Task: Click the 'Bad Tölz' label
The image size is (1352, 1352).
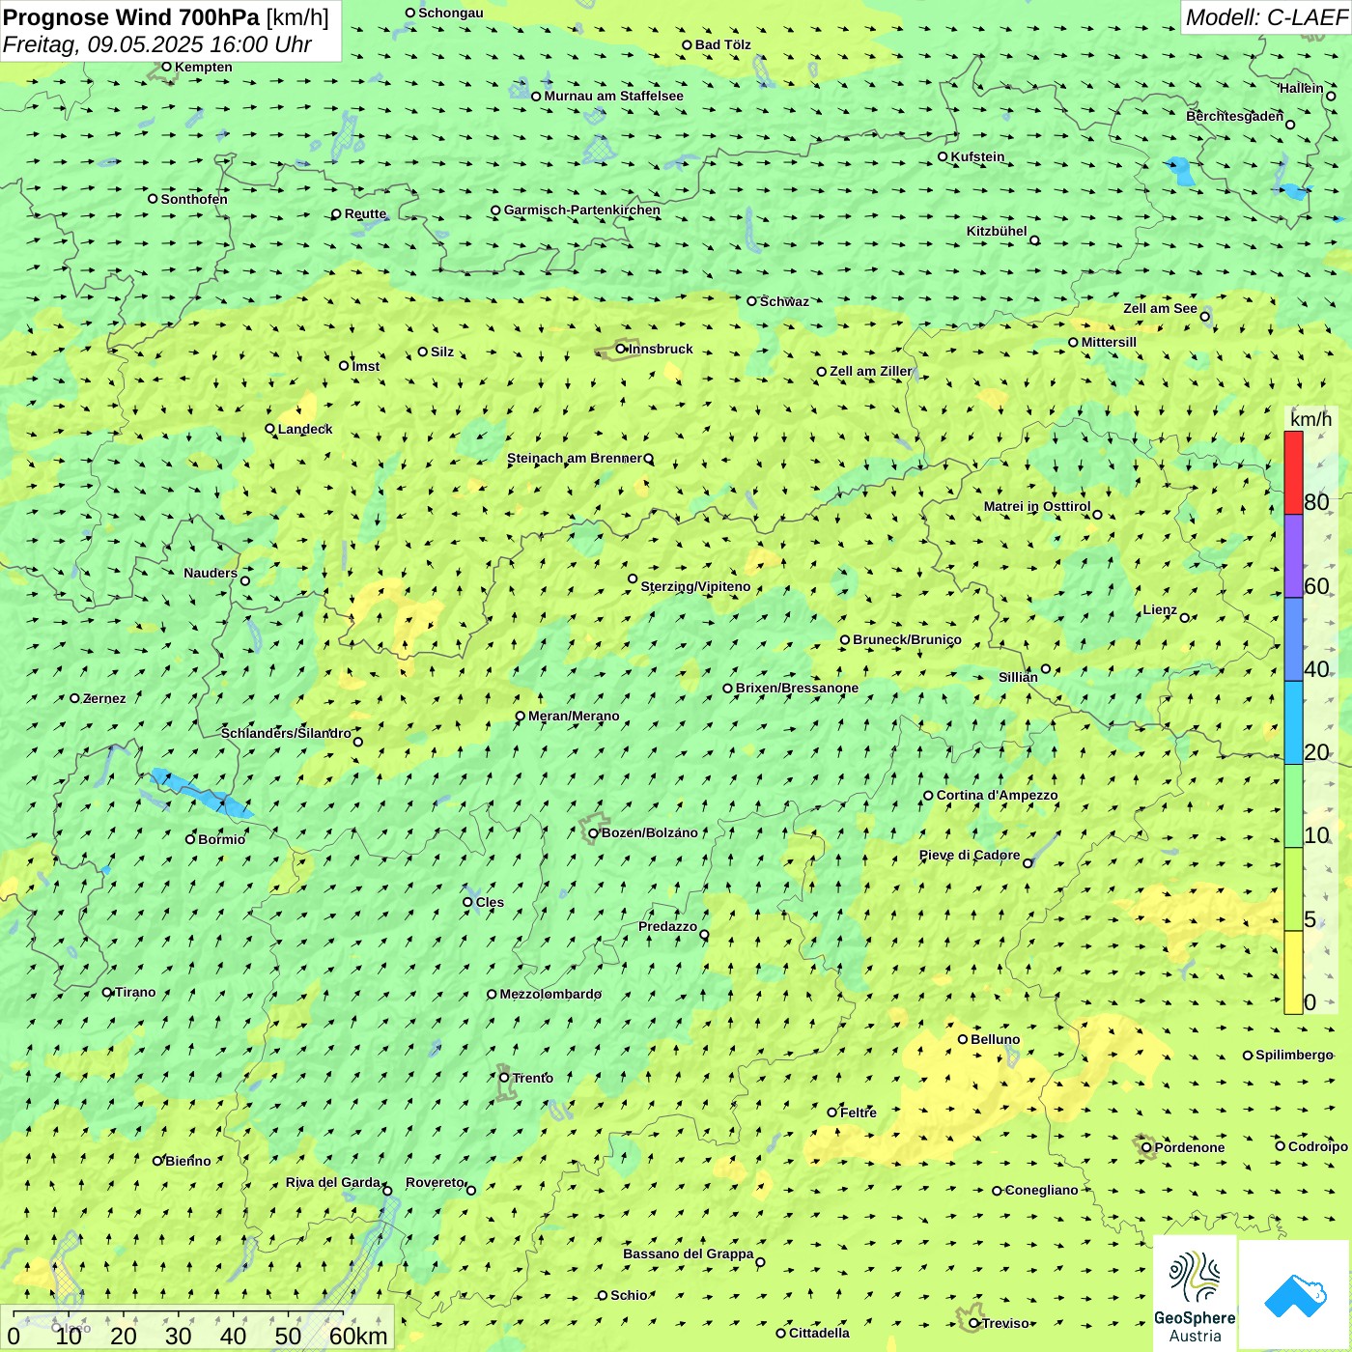Action: click(722, 44)
